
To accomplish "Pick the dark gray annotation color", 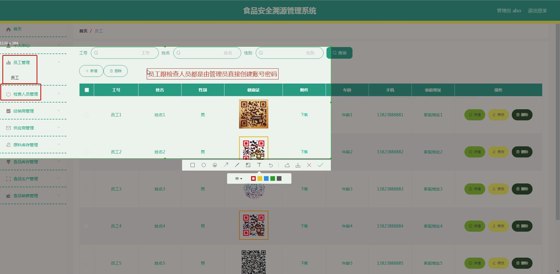I will coord(279,178).
